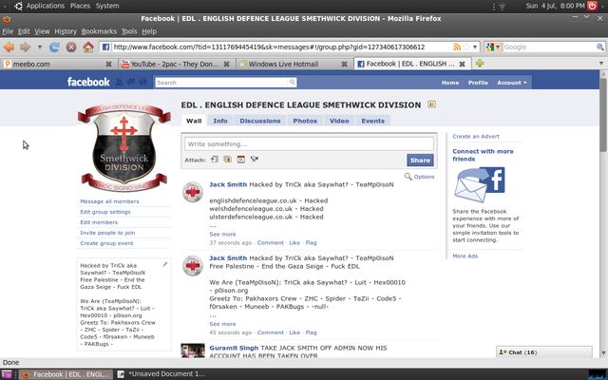Click the Share button
The height and width of the screenshot is (380, 608).
tap(419, 161)
